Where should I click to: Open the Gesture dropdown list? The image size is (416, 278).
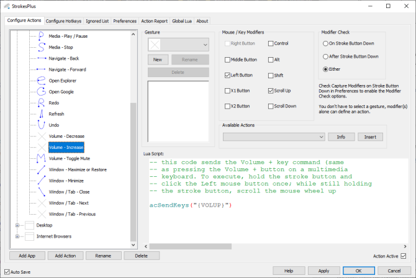[x=205, y=45]
